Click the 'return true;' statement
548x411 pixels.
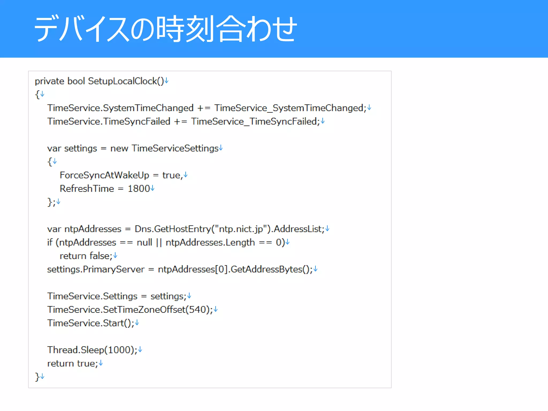pyautogui.click(x=73, y=363)
